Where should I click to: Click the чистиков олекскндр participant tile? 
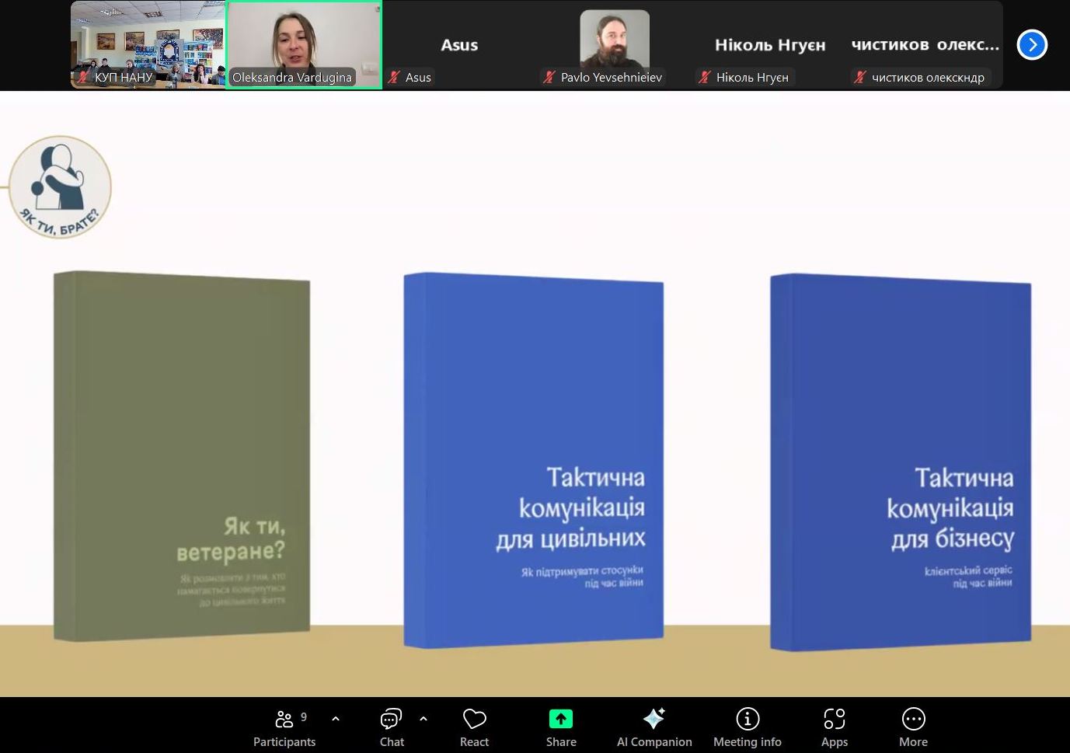coord(925,44)
